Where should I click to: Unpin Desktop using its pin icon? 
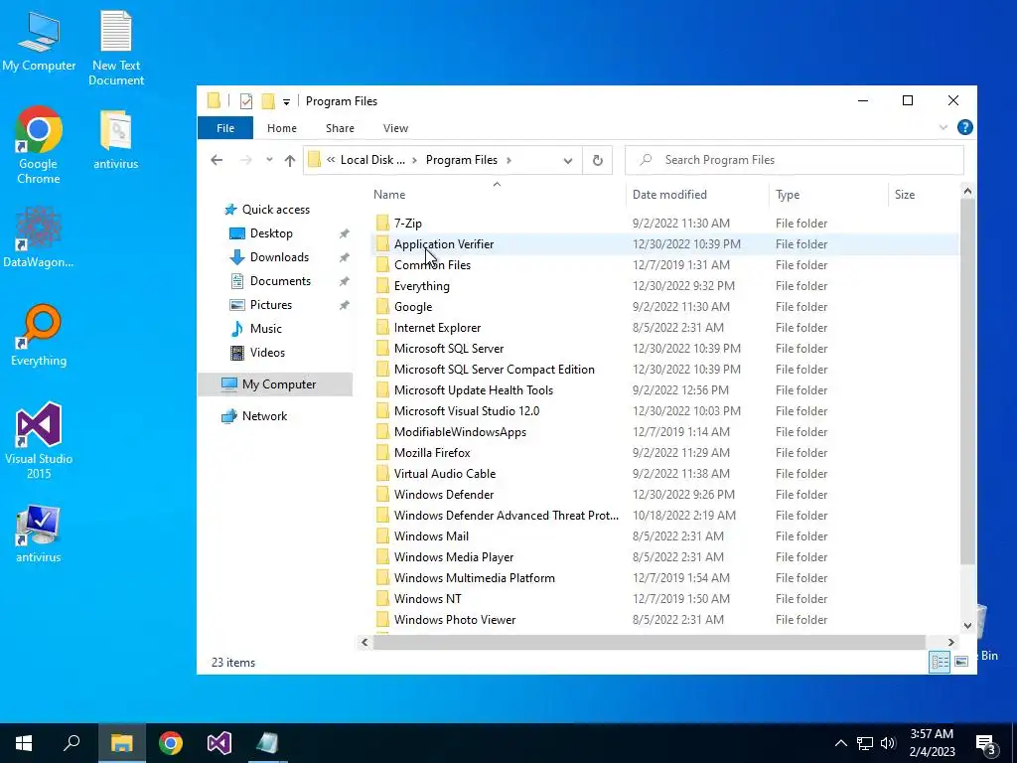(x=344, y=233)
